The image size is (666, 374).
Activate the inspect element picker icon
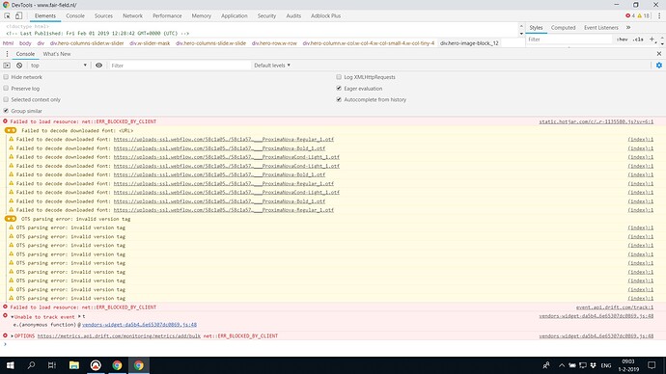pos(7,15)
